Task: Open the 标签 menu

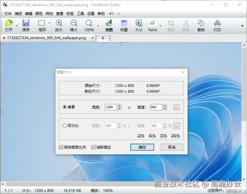Action: click(x=70, y=14)
